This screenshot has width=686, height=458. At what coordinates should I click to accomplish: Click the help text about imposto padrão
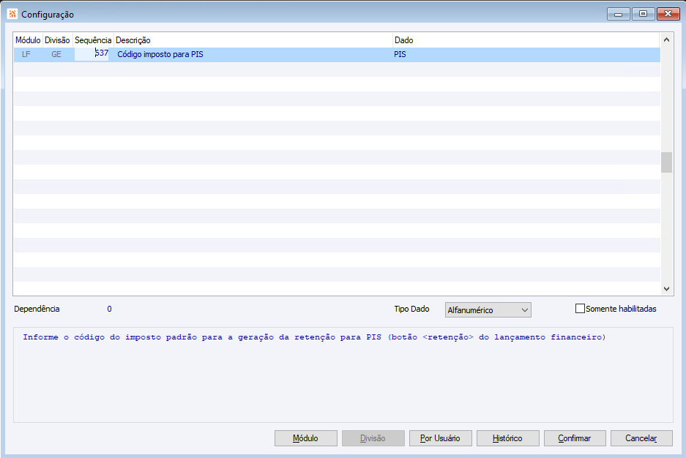(x=314, y=337)
